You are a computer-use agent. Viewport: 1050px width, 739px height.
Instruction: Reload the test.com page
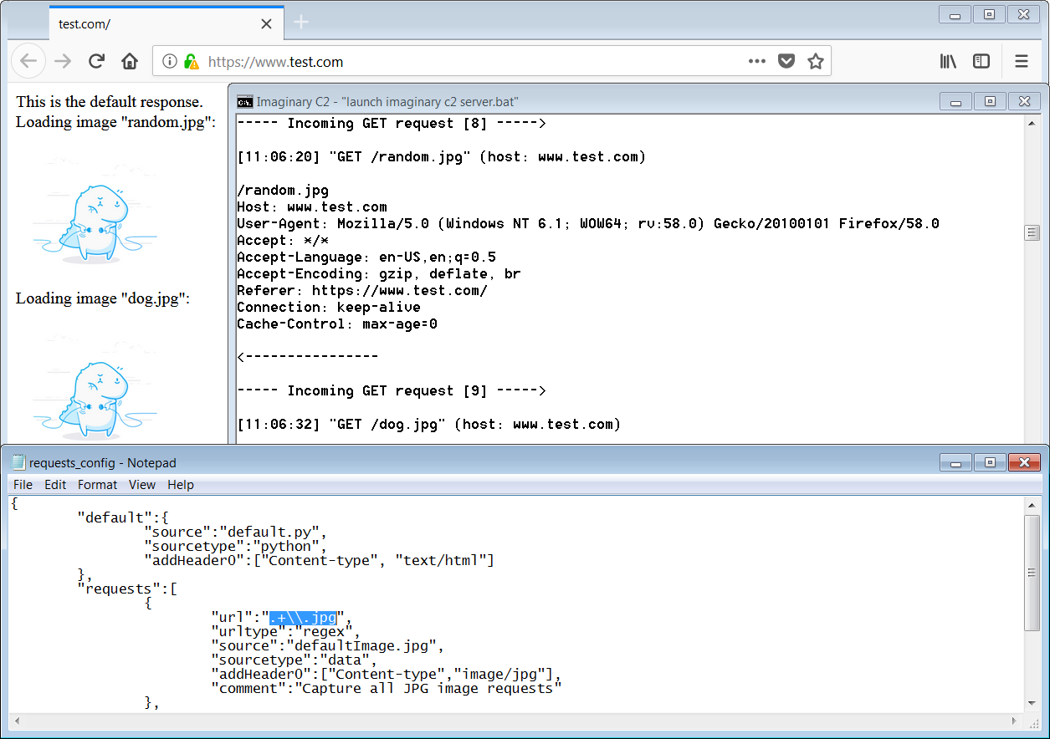pyautogui.click(x=96, y=61)
